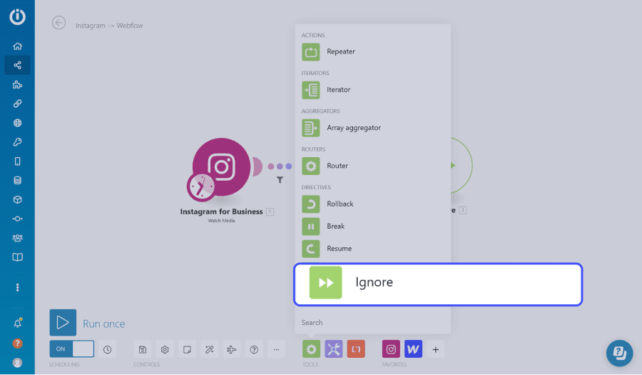Open Teams people icon in sidebar
Image resolution: width=642 pixels, height=375 pixels.
(x=17, y=238)
